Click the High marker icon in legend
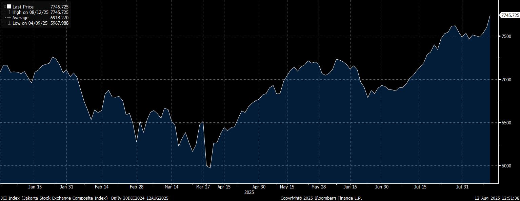 coord(9,12)
